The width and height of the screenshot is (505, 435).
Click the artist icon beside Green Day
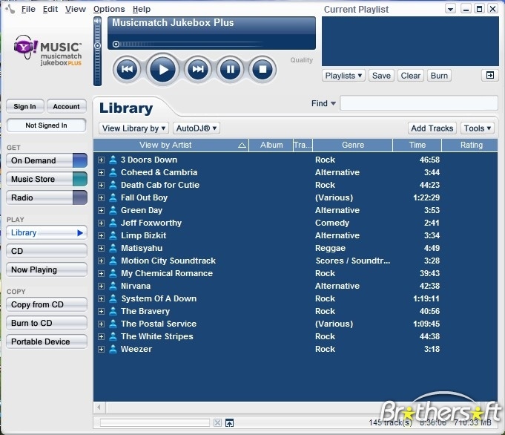pos(113,210)
